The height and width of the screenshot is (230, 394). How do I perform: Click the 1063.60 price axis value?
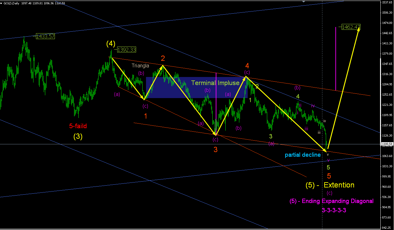[x=387, y=156]
